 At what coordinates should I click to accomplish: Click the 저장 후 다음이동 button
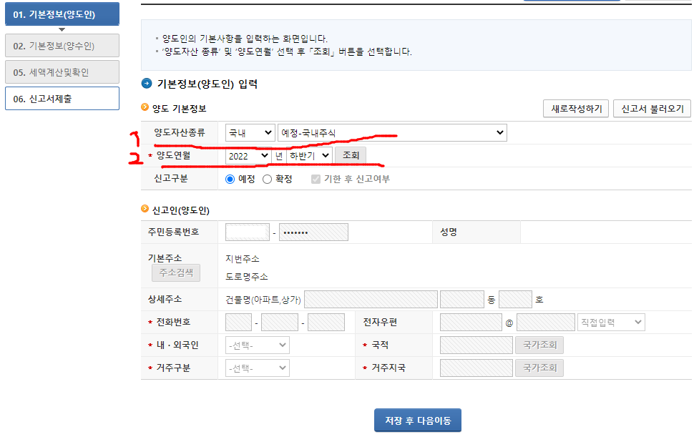tap(417, 420)
